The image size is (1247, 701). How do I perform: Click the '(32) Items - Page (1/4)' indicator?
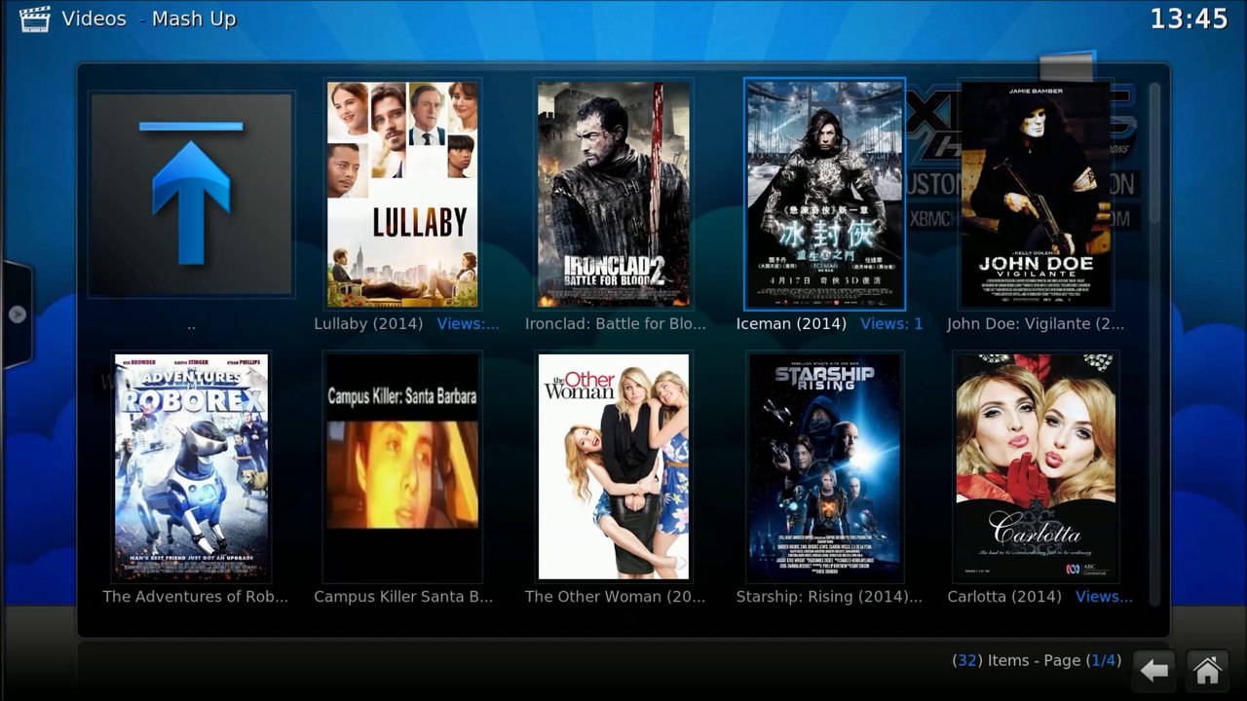coord(1037,660)
